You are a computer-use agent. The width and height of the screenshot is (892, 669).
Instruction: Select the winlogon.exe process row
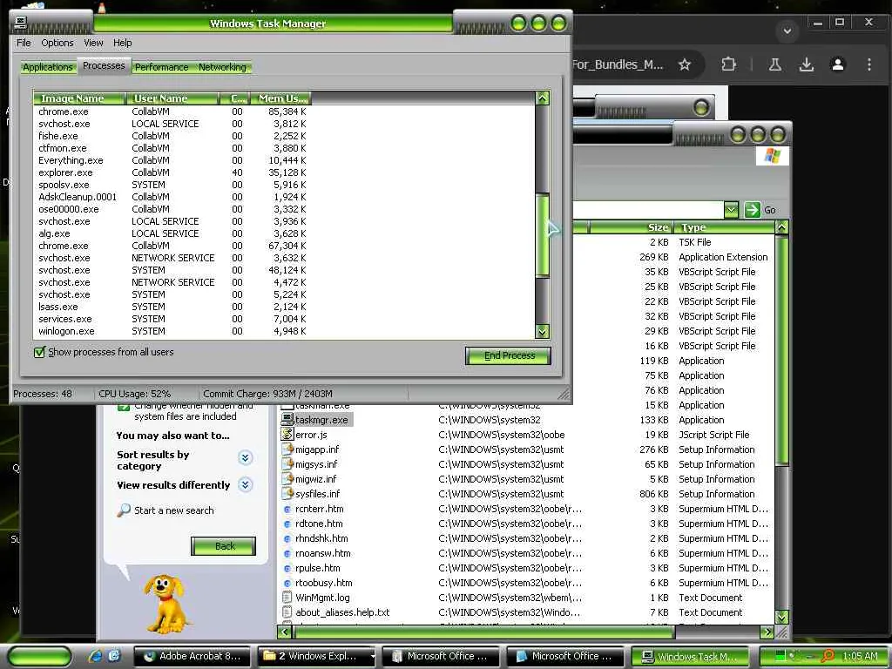[x=172, y=331]
